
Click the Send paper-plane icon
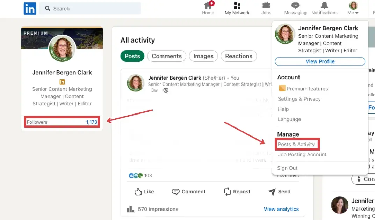(272, 192)
